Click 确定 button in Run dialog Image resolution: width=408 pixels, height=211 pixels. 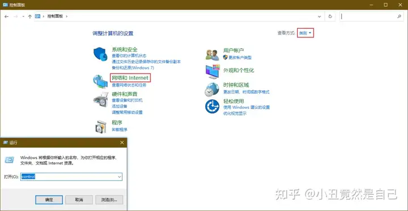click(x=49, y=200)
